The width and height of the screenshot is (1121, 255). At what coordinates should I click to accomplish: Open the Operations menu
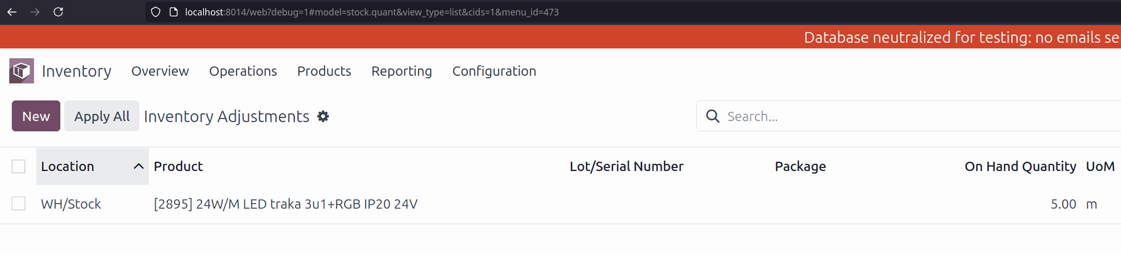(243, 71)
